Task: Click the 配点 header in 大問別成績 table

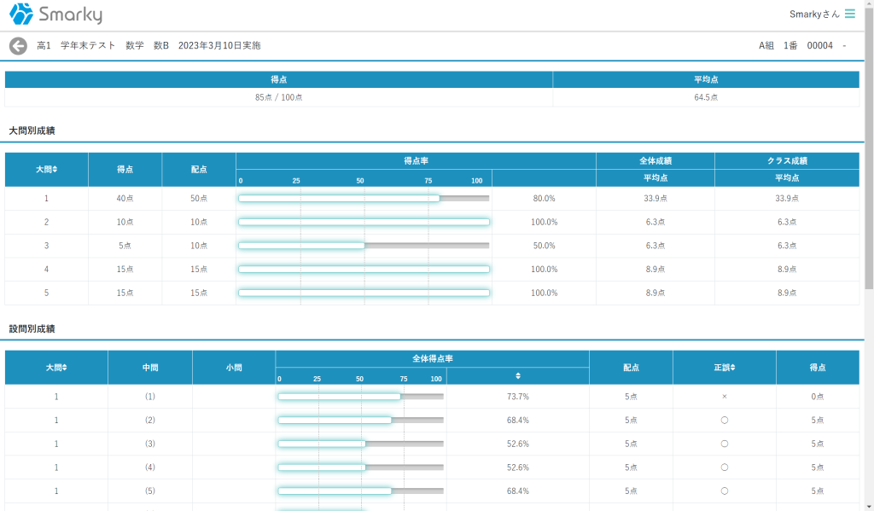Action: point(199,170)
